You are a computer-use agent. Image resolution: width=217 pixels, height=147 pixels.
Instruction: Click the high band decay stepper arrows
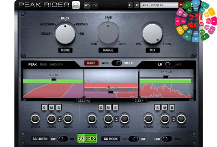[x=173, y=119]
